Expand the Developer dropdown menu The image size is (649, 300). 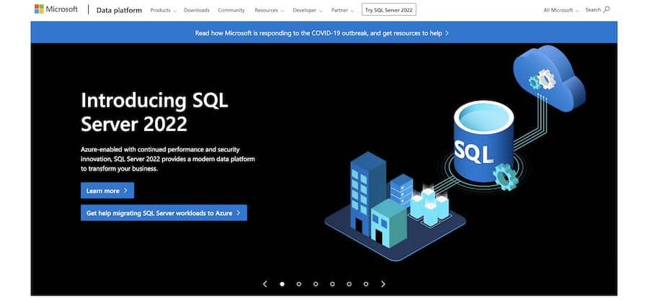307,10
